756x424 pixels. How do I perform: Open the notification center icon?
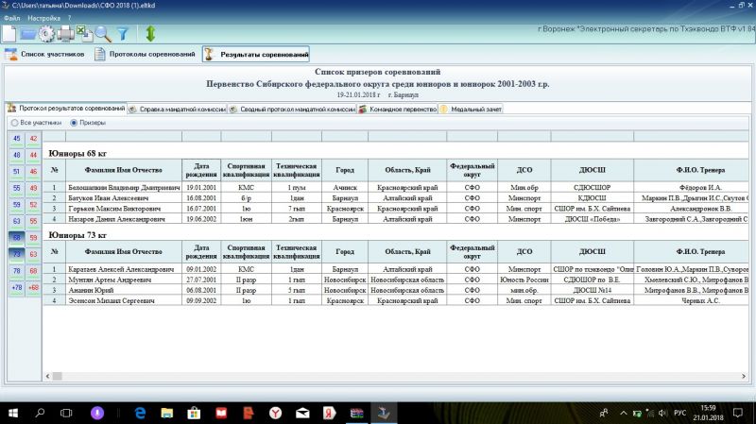[x=738, y=413]
